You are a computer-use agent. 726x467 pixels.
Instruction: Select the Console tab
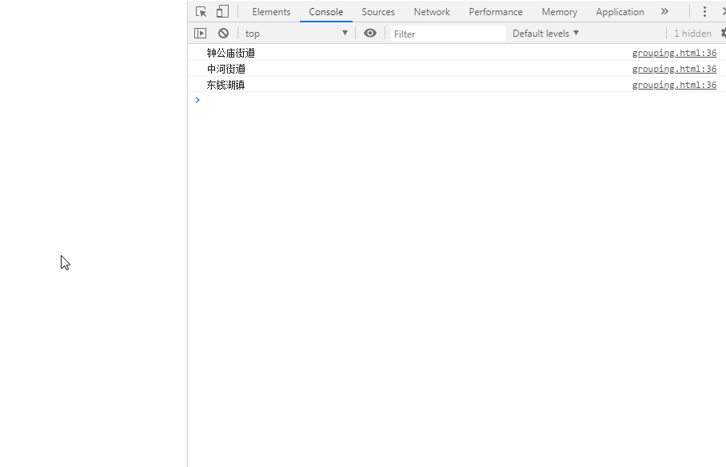click(x=326, y=12)
